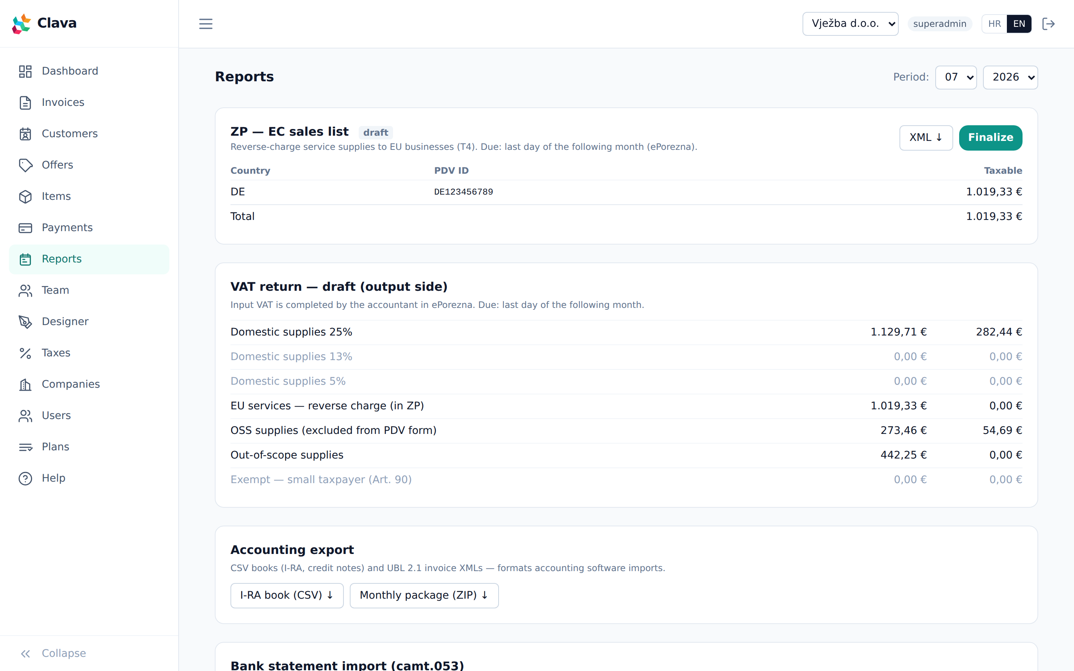
Task: Click the Offers tag icon
Action: point(25,165)
